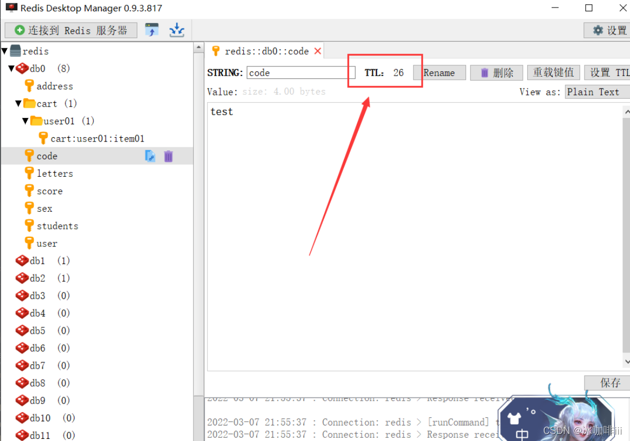Click the db9 database icon
The height and width of the screenshot is (441, 630).
(22, 400)
